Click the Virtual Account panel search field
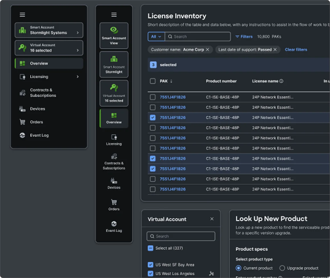Viewport: 330px width, 278px height. point(181,236)
